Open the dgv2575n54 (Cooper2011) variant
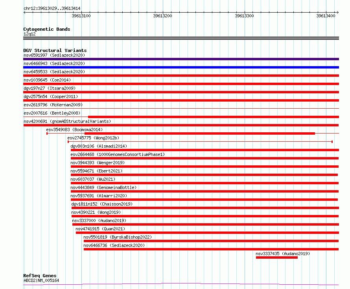 click(51, 96)
